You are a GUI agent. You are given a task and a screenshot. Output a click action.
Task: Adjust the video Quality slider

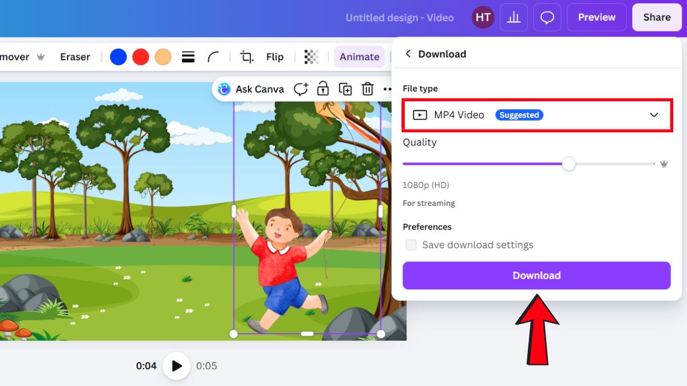568,164
